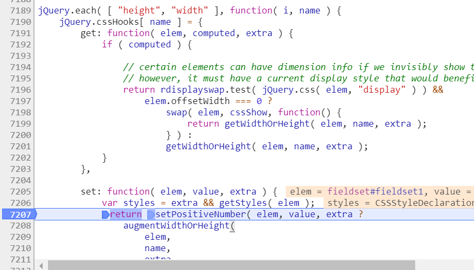Image resolution: width=474 pixels, height=270 pixels.
Task: Click the 'computed' condition on line 7192
Action: click(x=149, y=44)
